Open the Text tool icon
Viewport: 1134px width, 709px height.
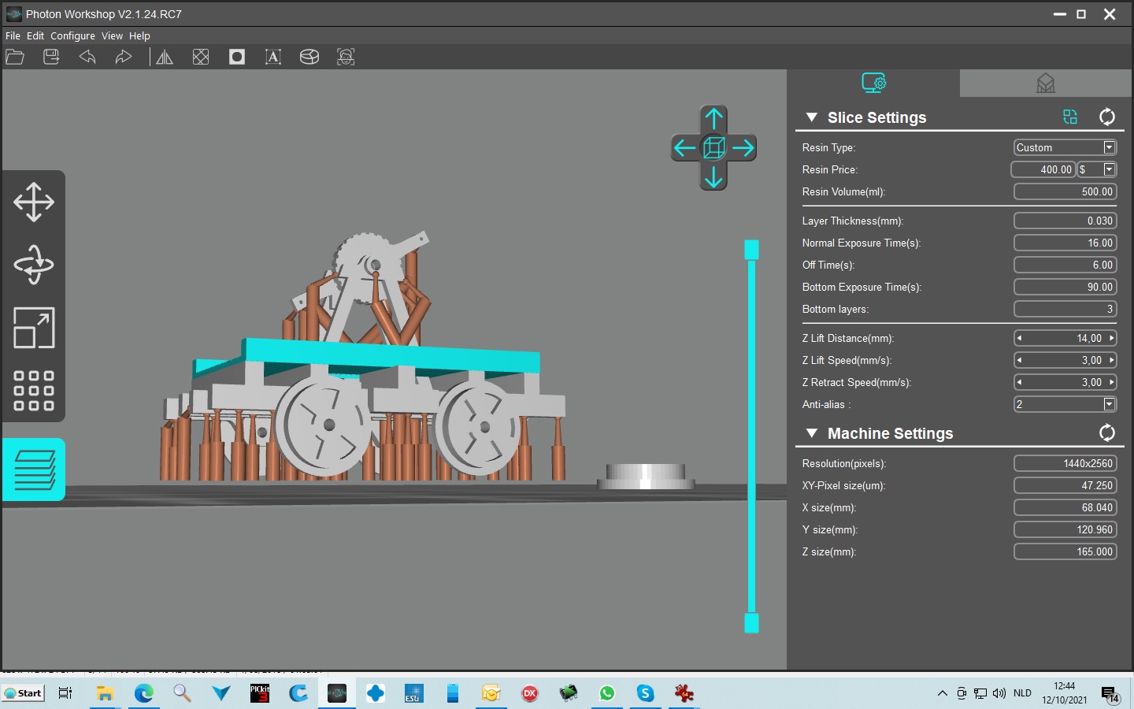273,57
